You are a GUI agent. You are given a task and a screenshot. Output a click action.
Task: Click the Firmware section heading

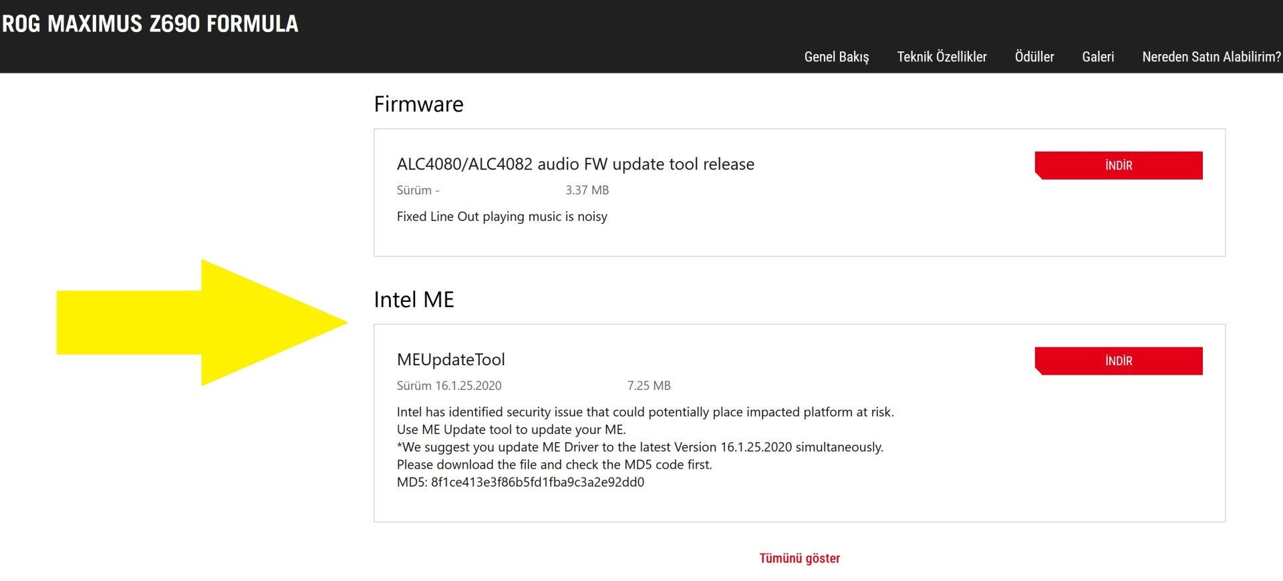pos(418,104)
